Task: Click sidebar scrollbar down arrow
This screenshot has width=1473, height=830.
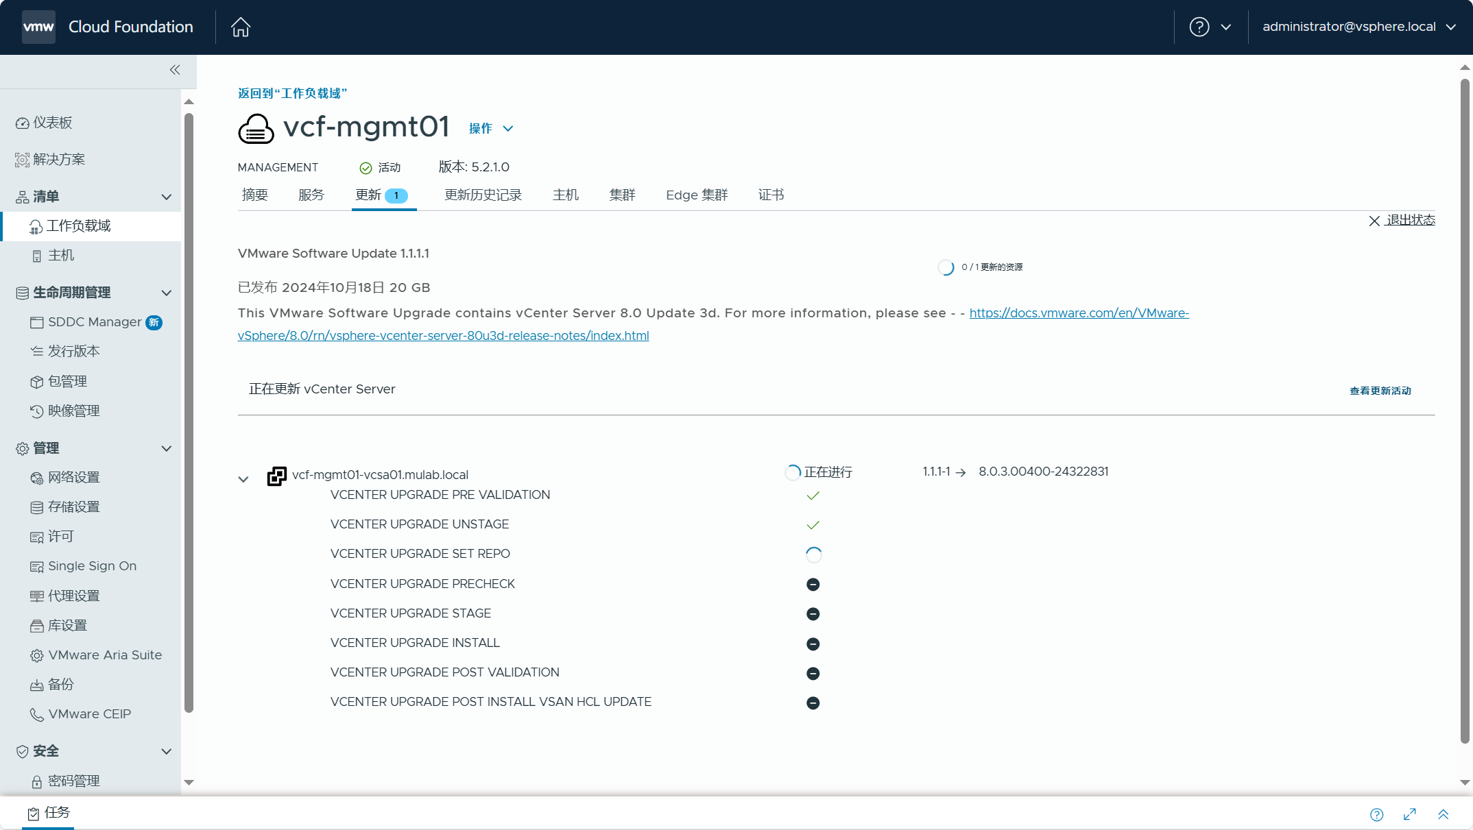Action: click(189, 782)
